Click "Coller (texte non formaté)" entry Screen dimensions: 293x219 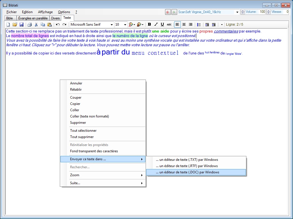[90, 116]
